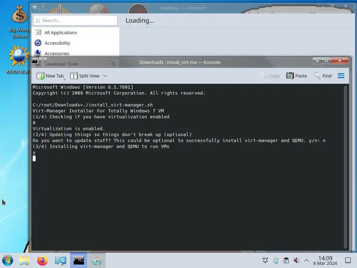Maximize the Konsole window

(x=326, y=60)
